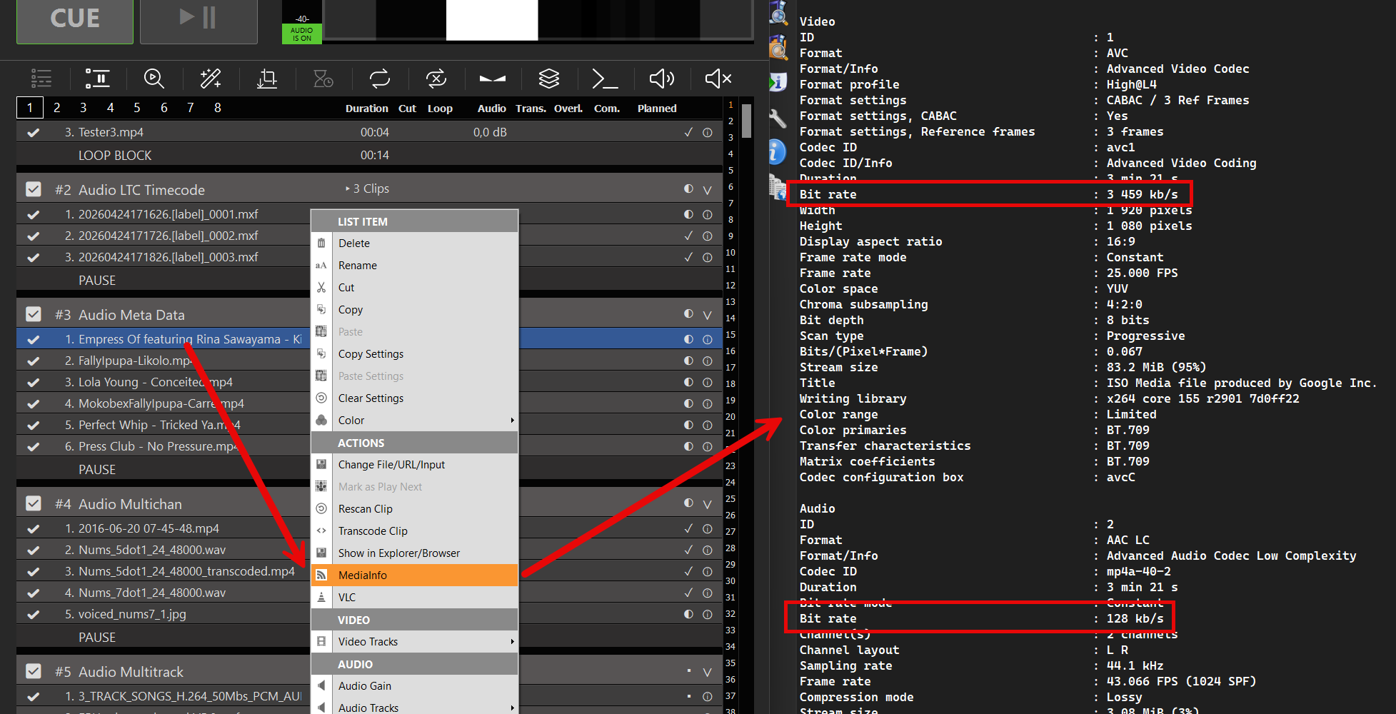Click the loop arrows toolbar icon
This screenshot has height=714, width=1396.
pos(380,79)
